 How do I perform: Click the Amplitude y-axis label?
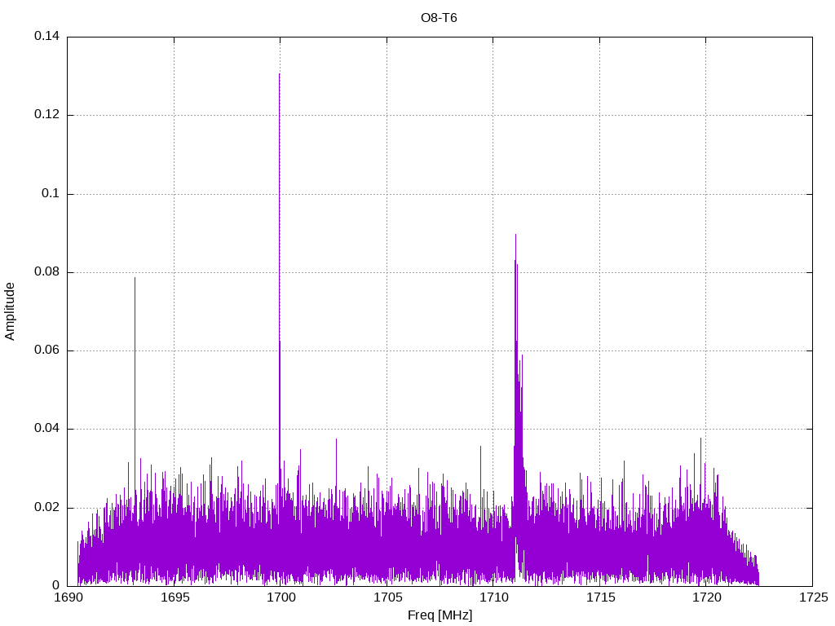(x=11, y=311)
